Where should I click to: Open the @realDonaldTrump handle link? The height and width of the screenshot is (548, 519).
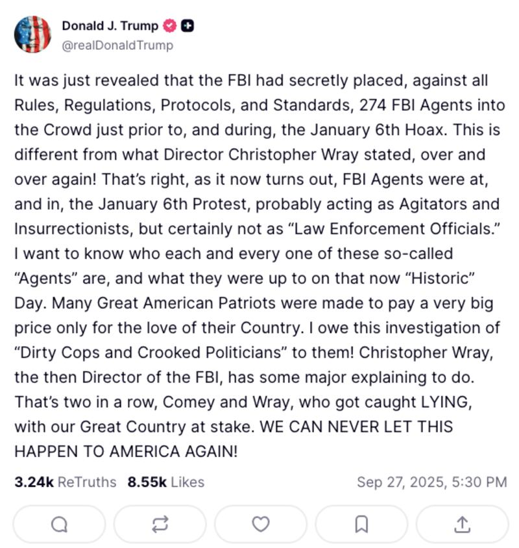[117, 45]
